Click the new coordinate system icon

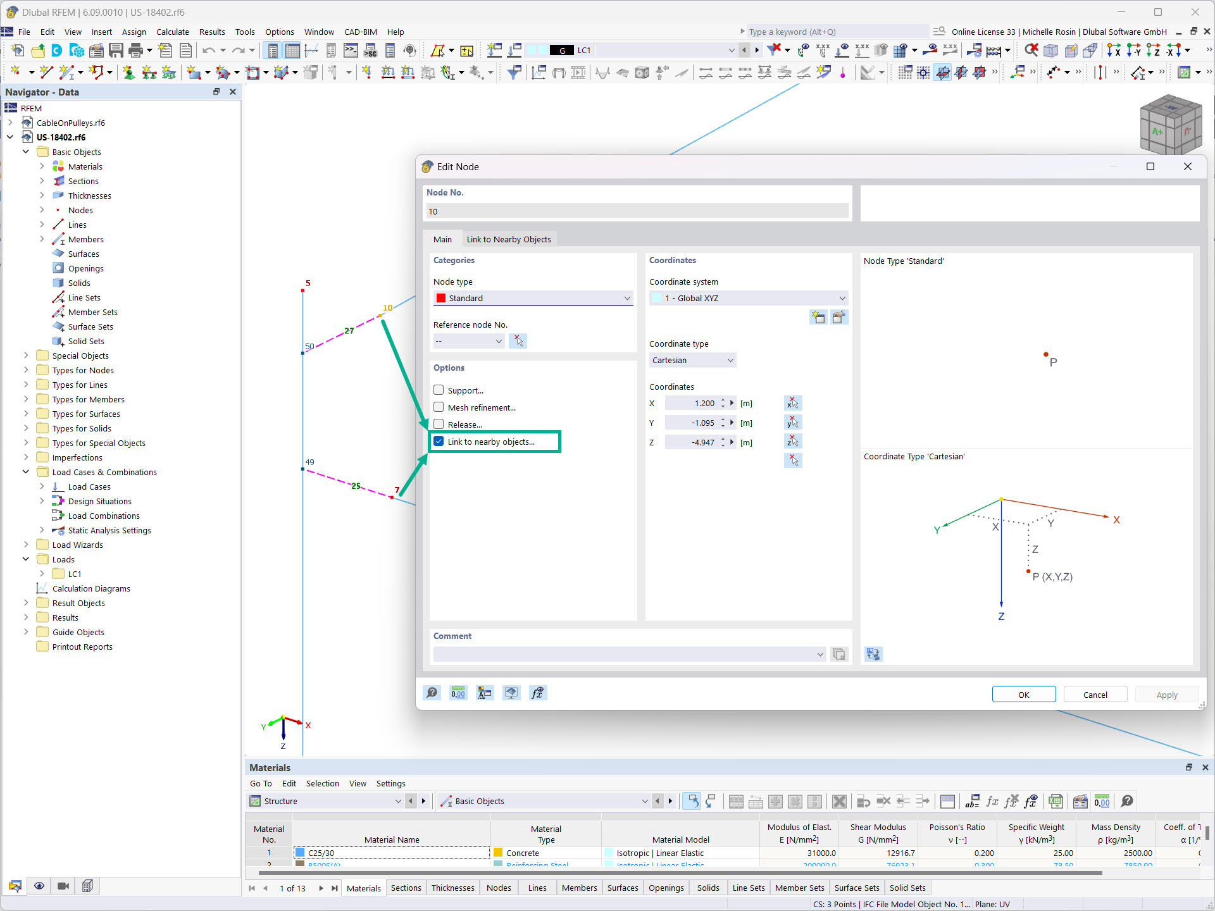[818, 317]
